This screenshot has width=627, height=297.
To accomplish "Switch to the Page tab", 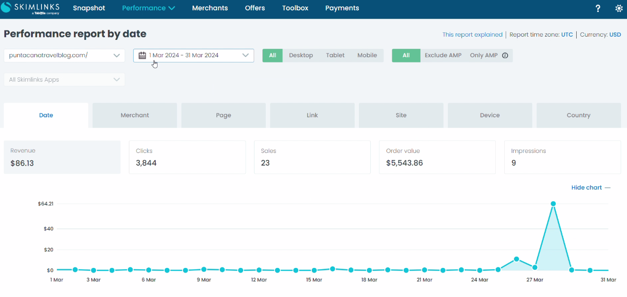I will [223, 115].
